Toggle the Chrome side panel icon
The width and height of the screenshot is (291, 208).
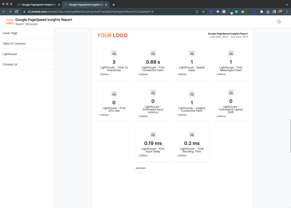[274, 12]
